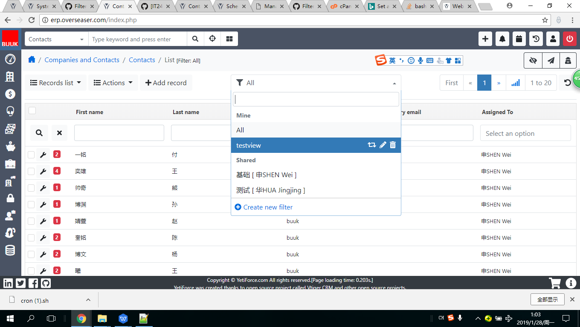Screen dimensions: 580x327
Task: Click the info circle icon in footer
Action: (571, 283)
